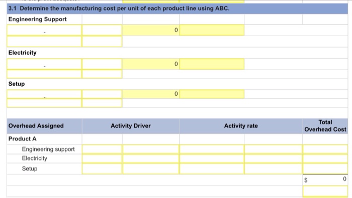The width and height of the screenshot is (352, 198).
Task: Click Total Overhead Cost cell for Product A Setup
Action: [325, 169]
